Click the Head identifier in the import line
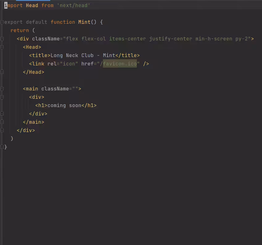Screen dimensions: 262x245 tap(32, 6)
